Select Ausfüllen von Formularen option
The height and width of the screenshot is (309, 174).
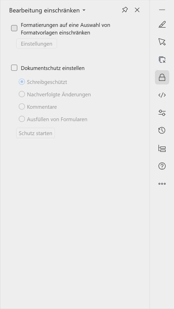(22, 119)
